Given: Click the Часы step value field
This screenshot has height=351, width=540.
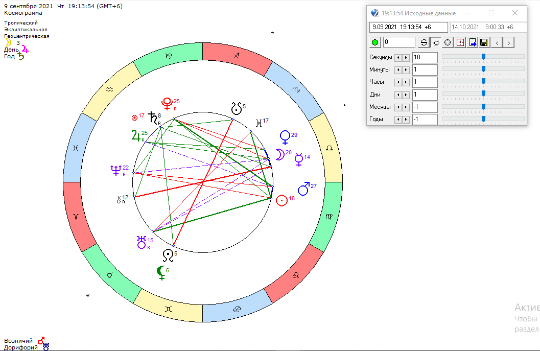Looking at the screenshot, I should pyautogui.click(x=425, y=82).
